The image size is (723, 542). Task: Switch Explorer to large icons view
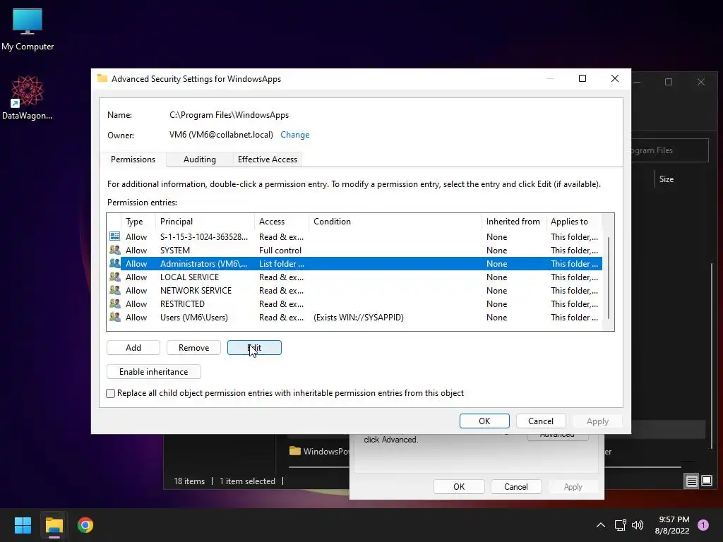706,481
